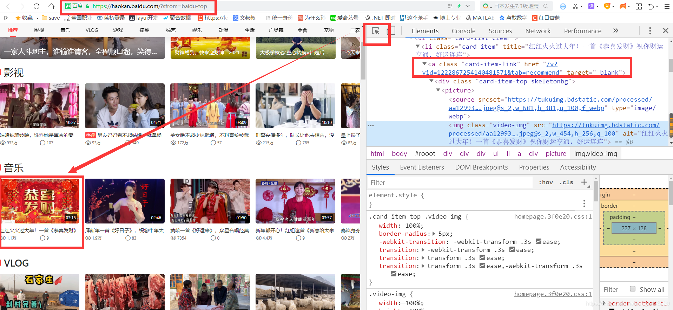This screenshot has height=310, width=673.
Task: Reload the current page
Action: (x=37, y=6)
